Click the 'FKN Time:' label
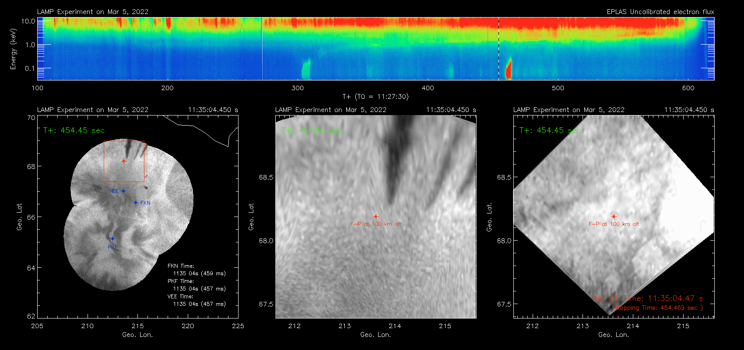This screenshot has height=350, width=744. [181, 266]
